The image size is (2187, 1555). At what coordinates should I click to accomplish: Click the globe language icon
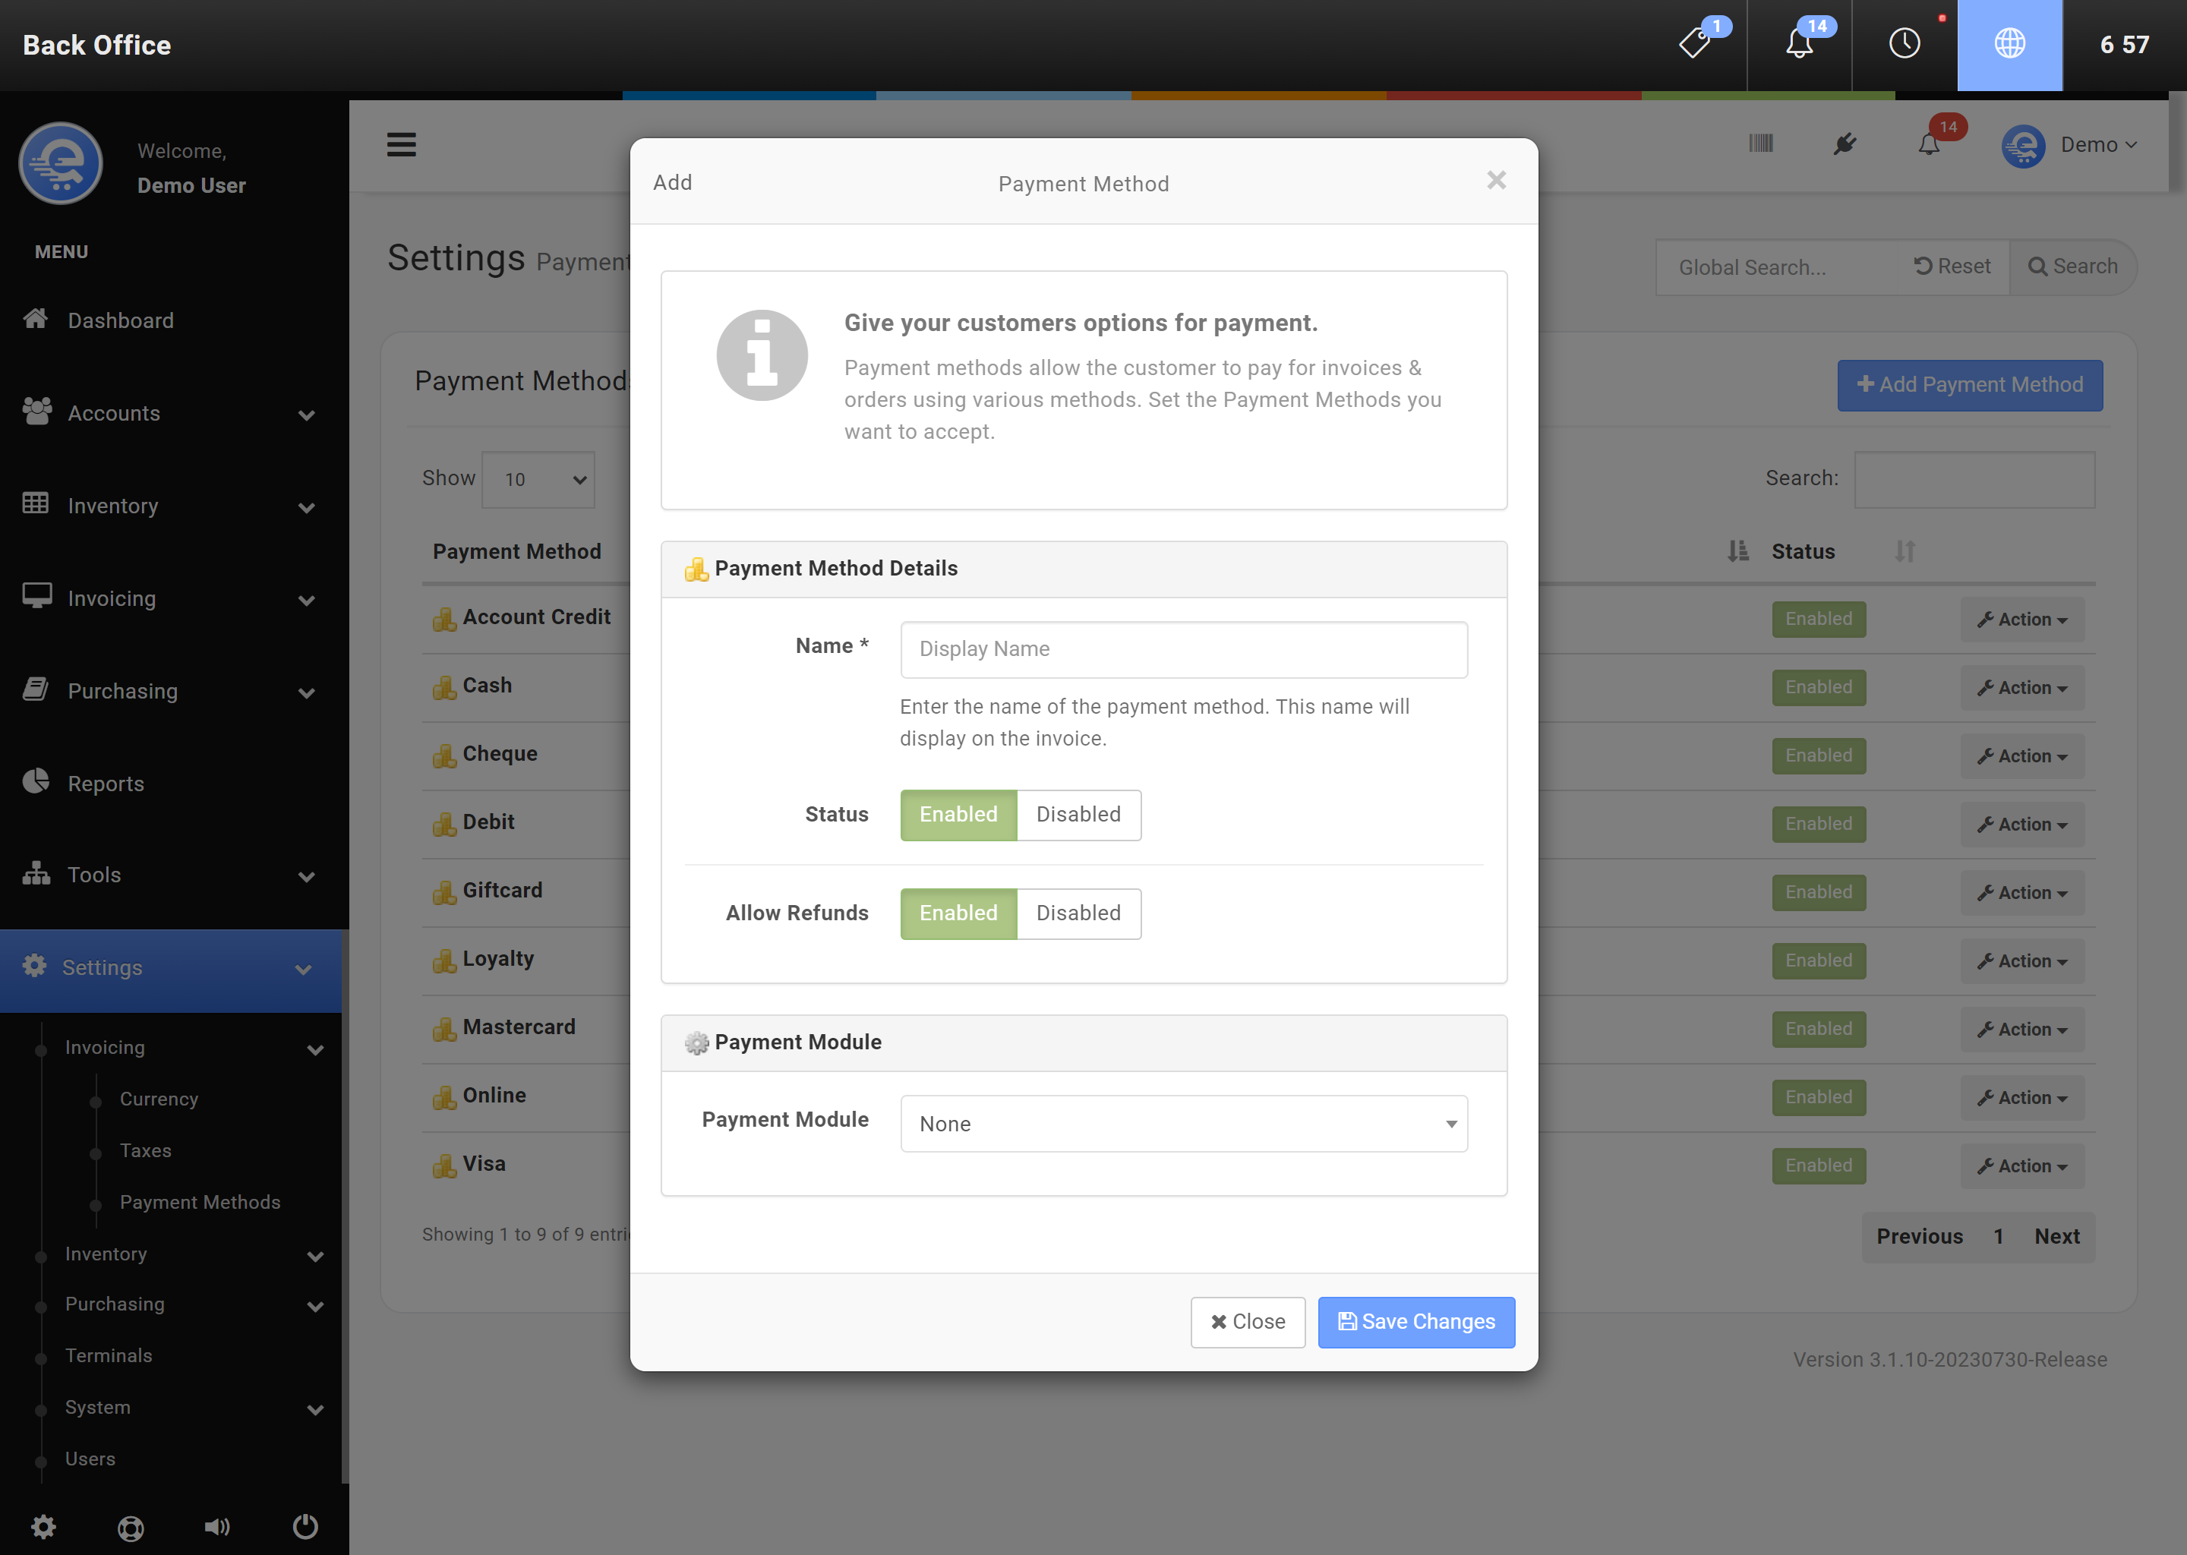(x=2009, y=44)
